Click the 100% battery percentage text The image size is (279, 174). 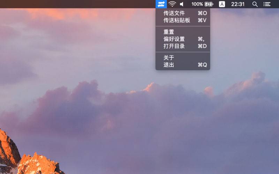point(197,4)
